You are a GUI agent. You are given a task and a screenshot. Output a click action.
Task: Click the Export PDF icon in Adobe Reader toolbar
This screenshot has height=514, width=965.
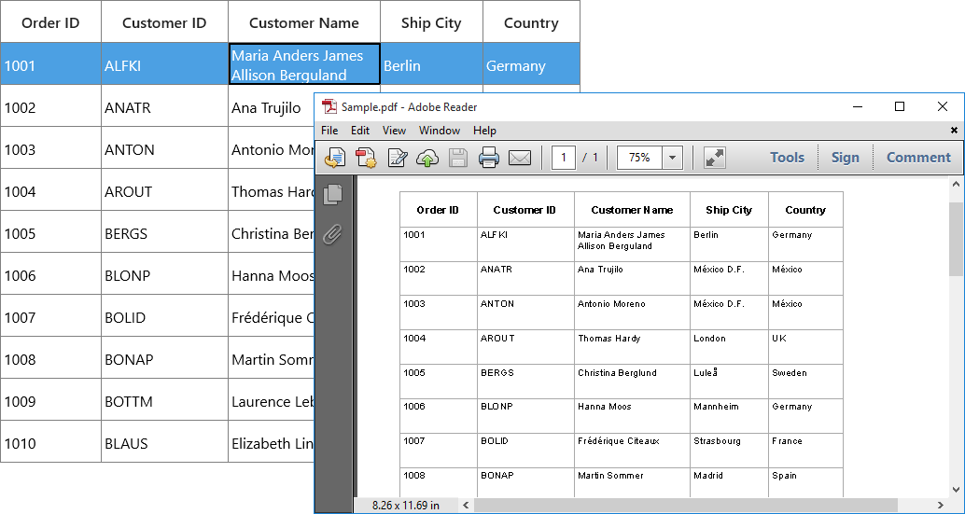click(x=334, y=158)
